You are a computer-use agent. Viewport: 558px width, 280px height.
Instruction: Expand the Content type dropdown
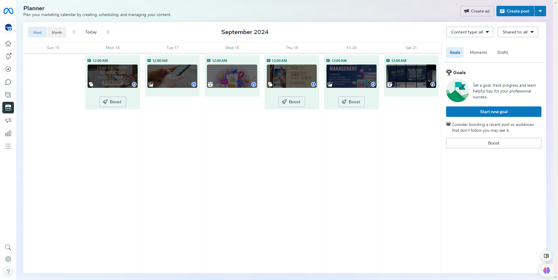[470, 32]
